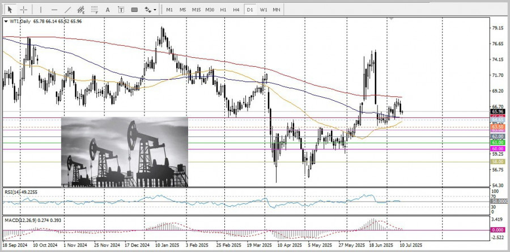Click the chart shift triangle marker
The image size is (510, 252).
click(x=391, y=19)
